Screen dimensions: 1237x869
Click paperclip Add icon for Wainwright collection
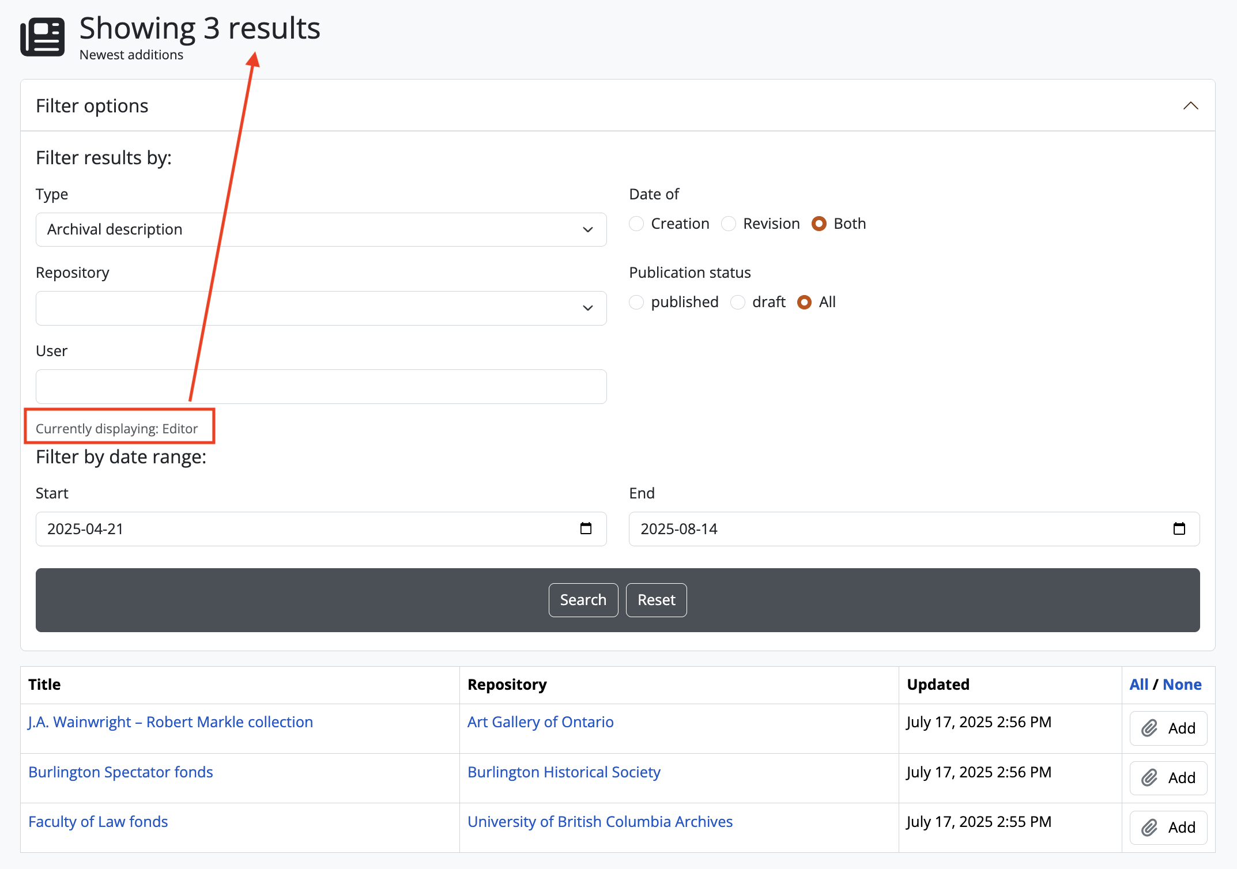[1149, 728]
